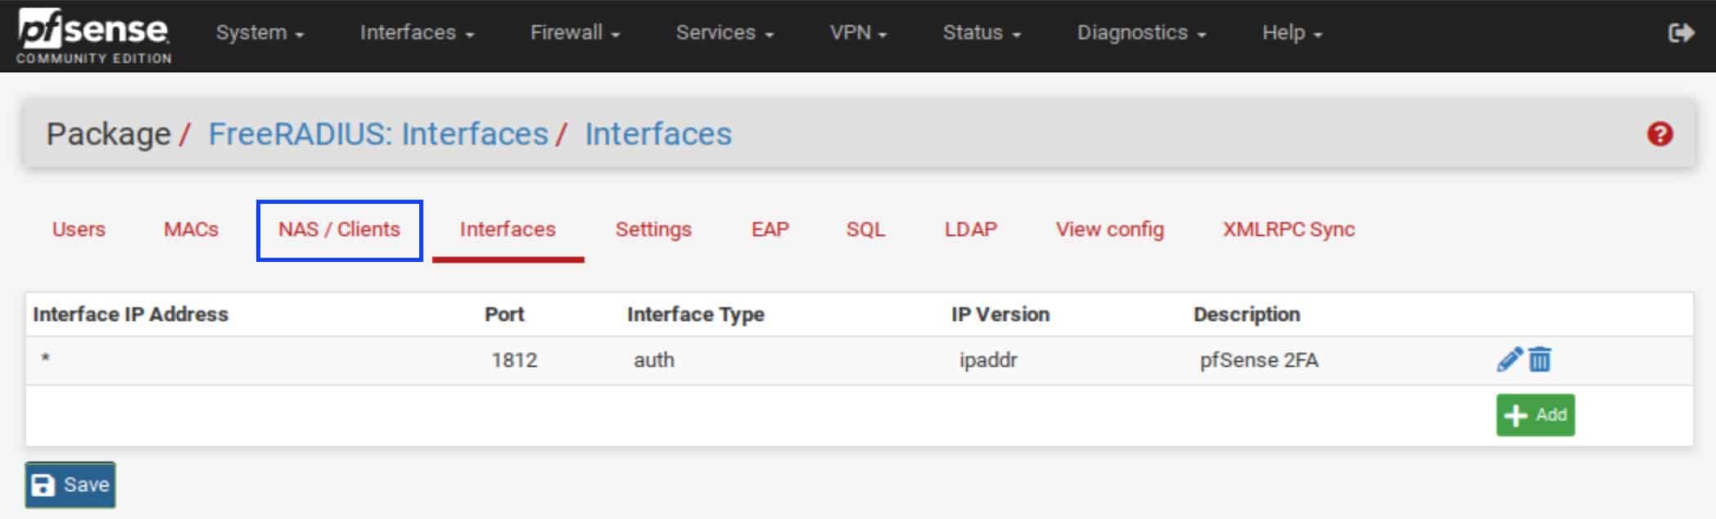The height and width of the screenshot is (519, 1716).
Task: Delete the pfSense 2FA interface with the trash icon
Action: [1539, 359]
